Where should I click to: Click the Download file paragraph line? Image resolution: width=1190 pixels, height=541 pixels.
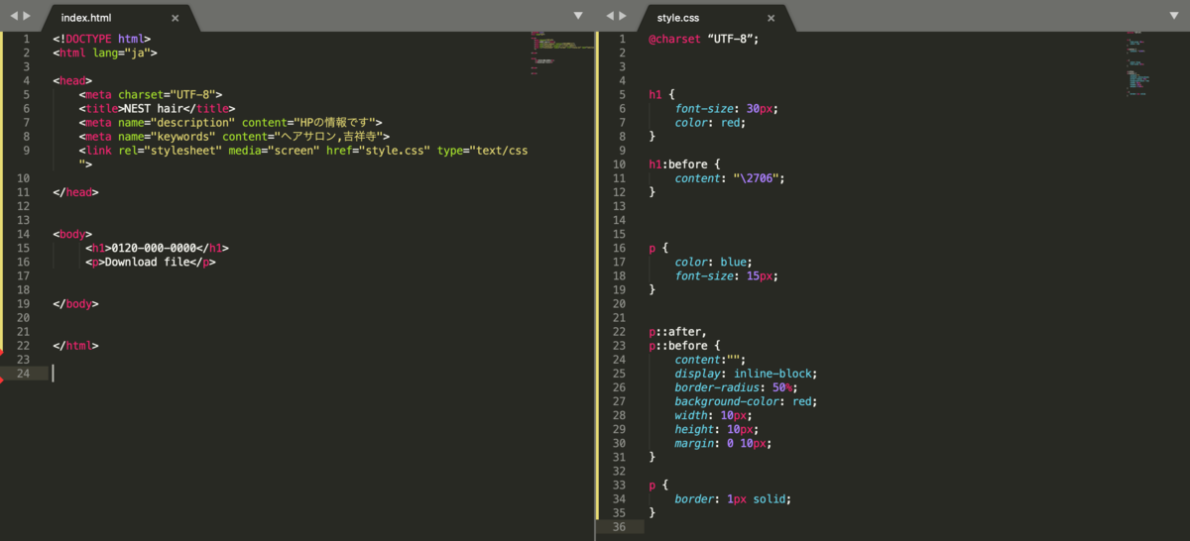pyautogui.click(x=151, y=263)
